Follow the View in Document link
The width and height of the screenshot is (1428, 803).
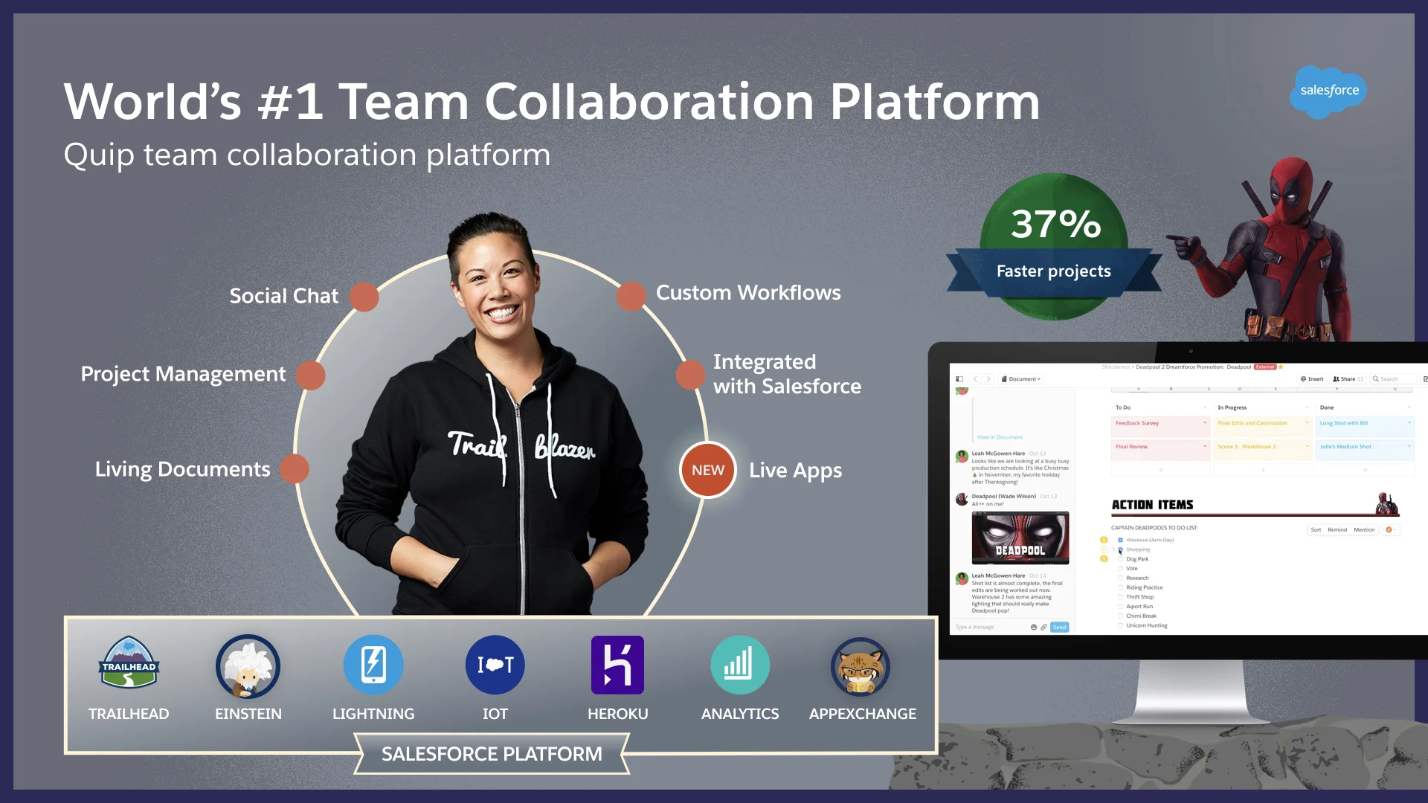pyautogui.click(x=1000, y=437)
